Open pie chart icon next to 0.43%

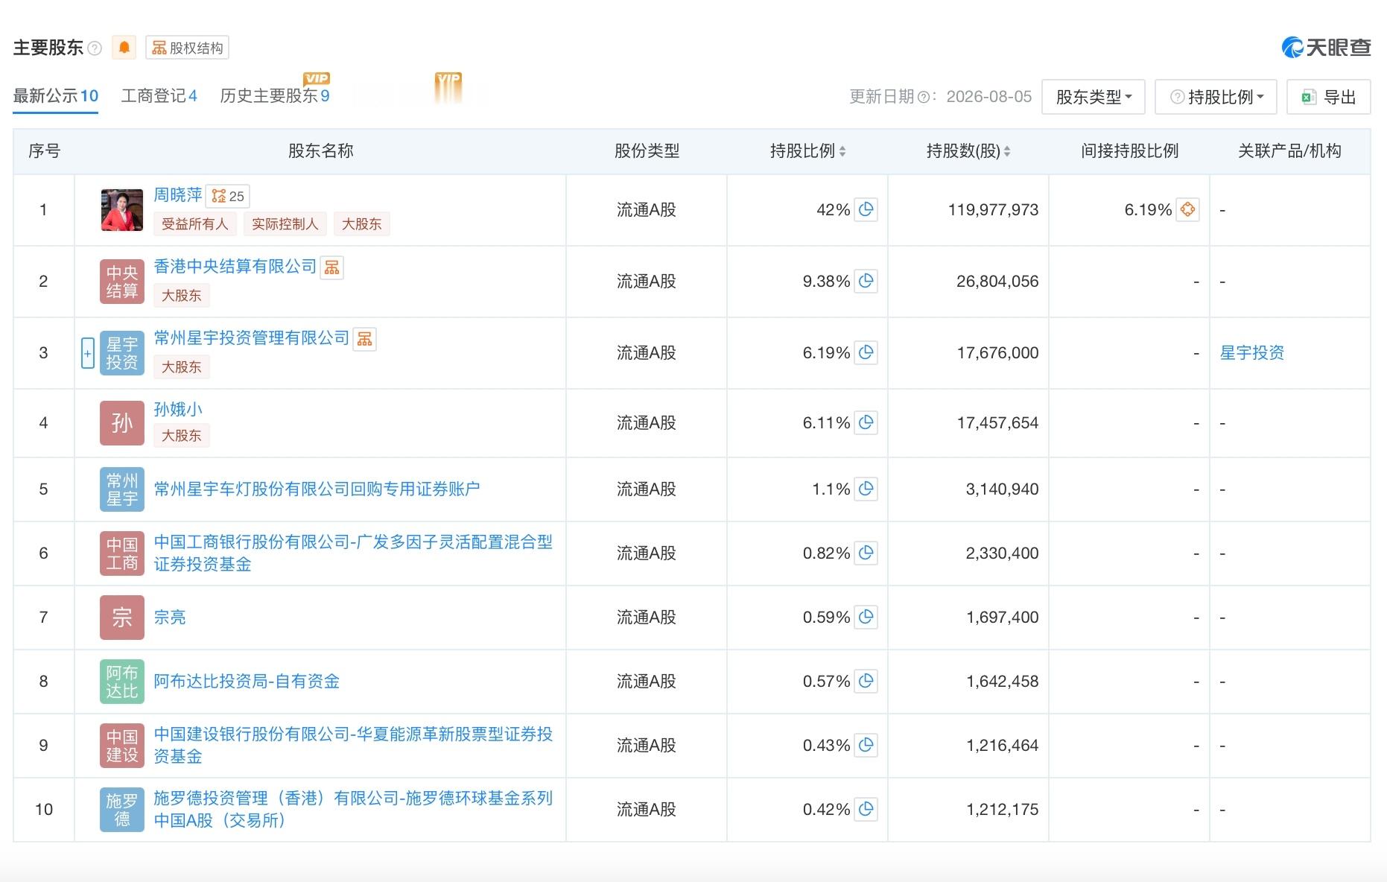[x=866, y=745]
